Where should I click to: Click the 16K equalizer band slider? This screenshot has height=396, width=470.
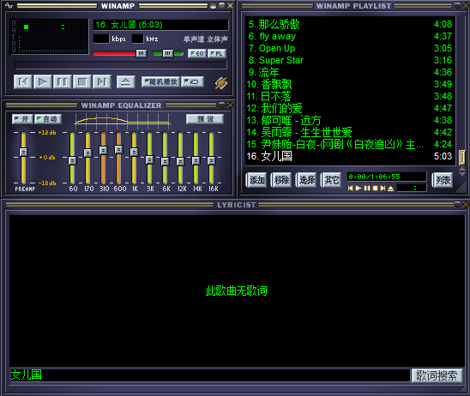pyautogui.click(x=211, y=161)
